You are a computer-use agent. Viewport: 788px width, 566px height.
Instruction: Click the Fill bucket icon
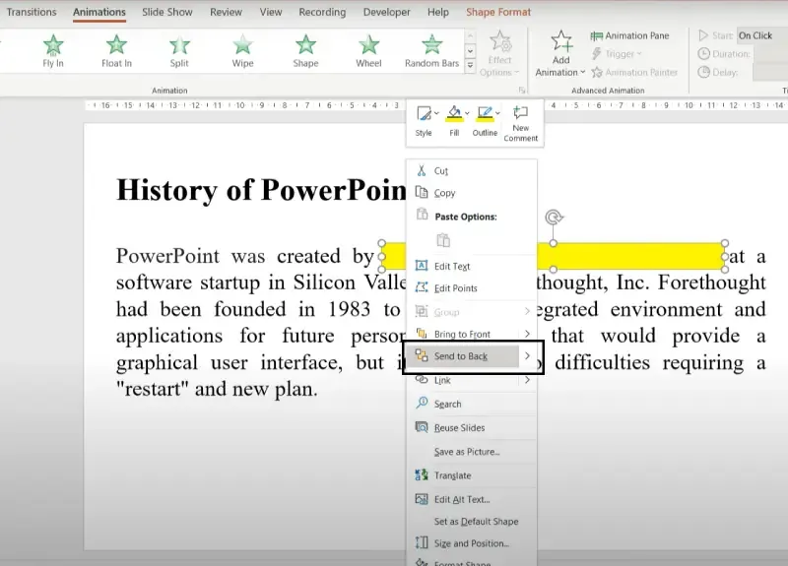pos(454,114)
